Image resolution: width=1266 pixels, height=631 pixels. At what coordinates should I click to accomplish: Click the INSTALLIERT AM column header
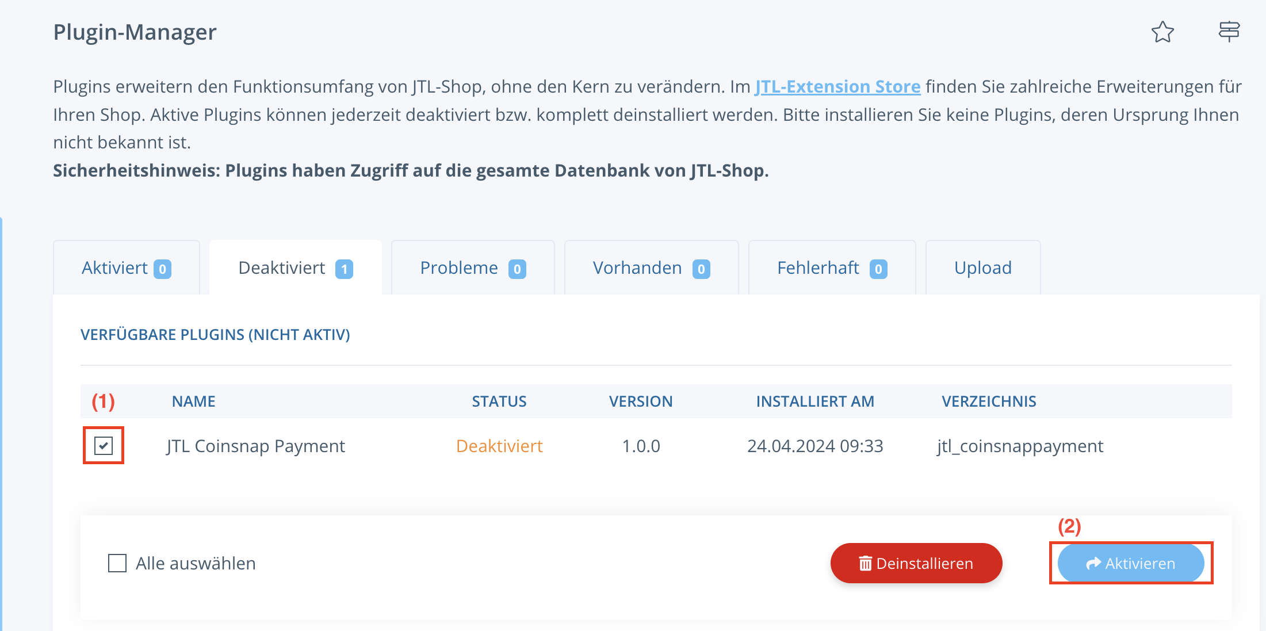click(x=814, y=401)
